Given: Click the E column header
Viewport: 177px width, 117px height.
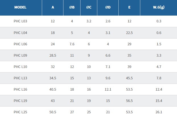Looking at the screenshot, I should (x=129, y=7).
